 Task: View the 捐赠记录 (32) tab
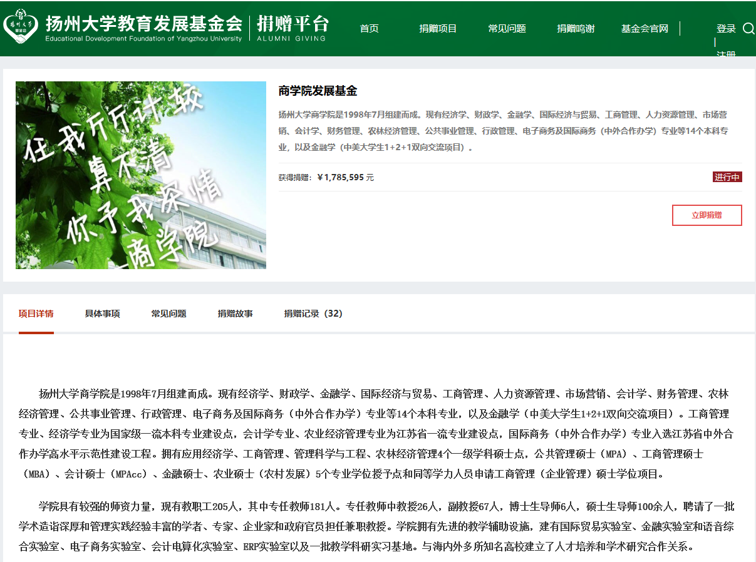coord(313,314)
